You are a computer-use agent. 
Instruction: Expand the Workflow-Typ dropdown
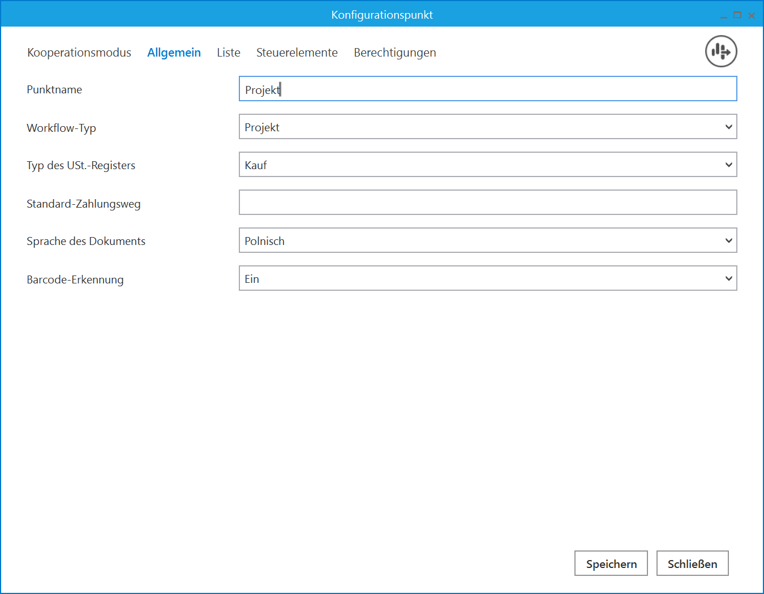487,127
